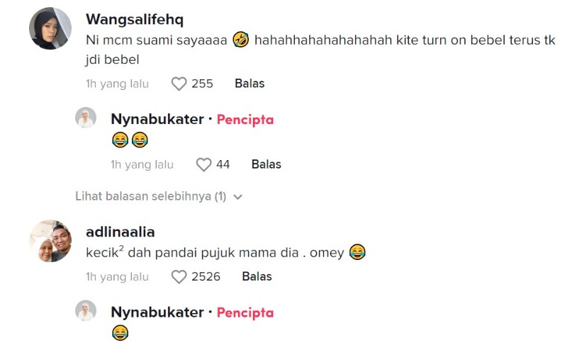
Task: Expand the Lihat balasan selebihnya chevron
Action: pos(237,197)
